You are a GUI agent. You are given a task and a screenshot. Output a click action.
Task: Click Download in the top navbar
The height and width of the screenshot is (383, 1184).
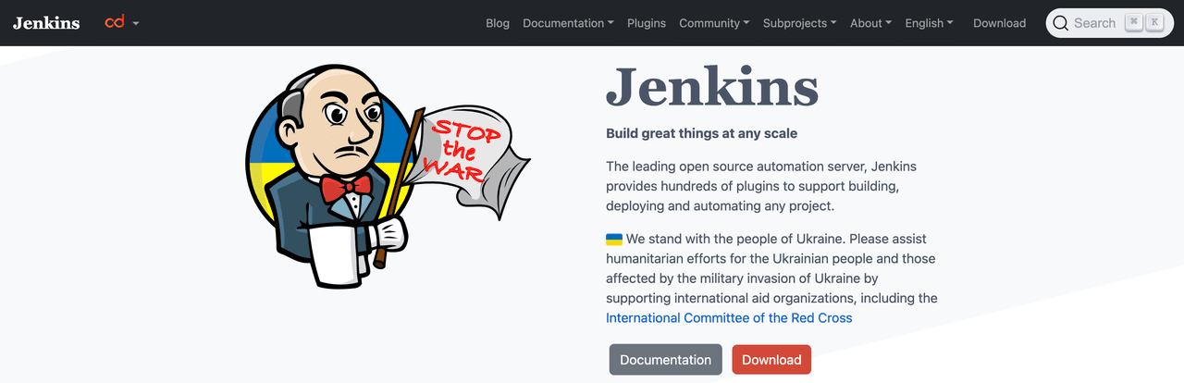999,23
